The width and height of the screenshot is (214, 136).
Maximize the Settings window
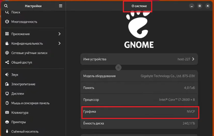click(x=200, y=6)
